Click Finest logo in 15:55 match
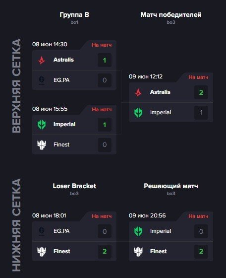This screenshot has height=278, width=226. tap(42, 145)
